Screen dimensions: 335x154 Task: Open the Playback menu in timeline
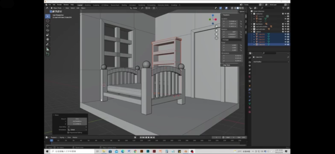[x=54, y=137]
